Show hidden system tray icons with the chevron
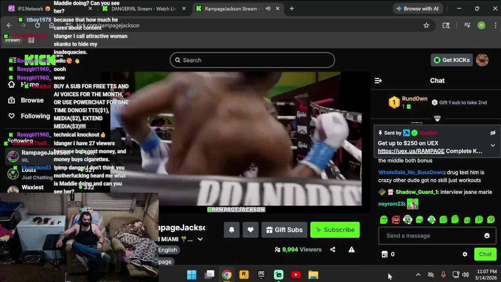Viewport: 501px width, 282px height. tap(418, 275)
